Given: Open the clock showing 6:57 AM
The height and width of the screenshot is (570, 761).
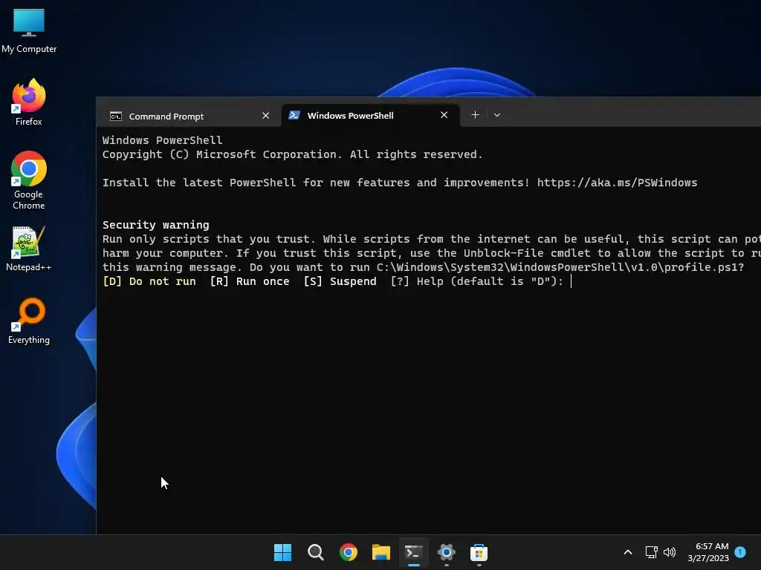Looking at the screenshot, I should pos(708,552).
